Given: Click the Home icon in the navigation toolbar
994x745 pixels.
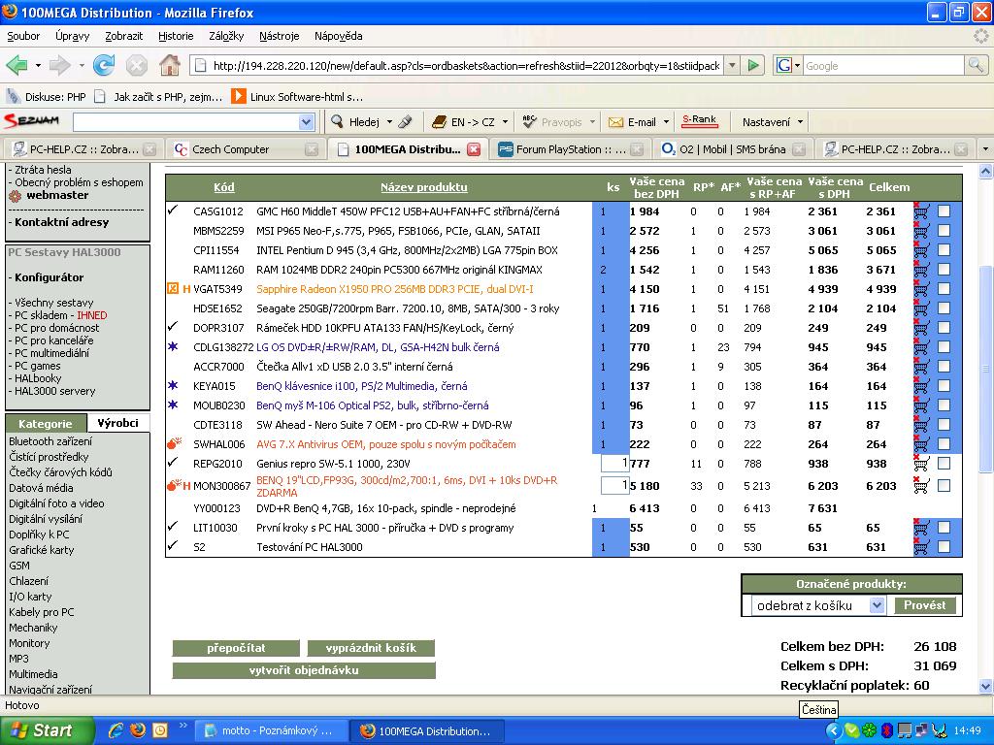Looking at the screenshot, I should [169, 66].
